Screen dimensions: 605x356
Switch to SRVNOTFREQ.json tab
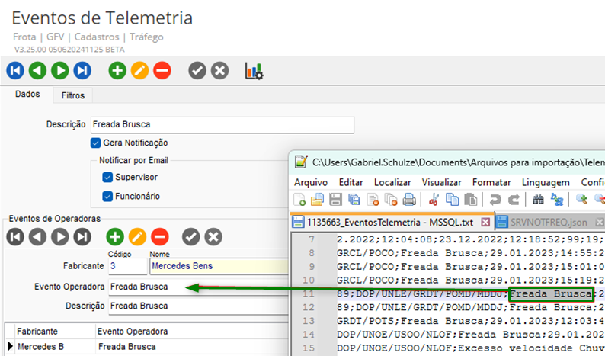[x=549, y=223]
